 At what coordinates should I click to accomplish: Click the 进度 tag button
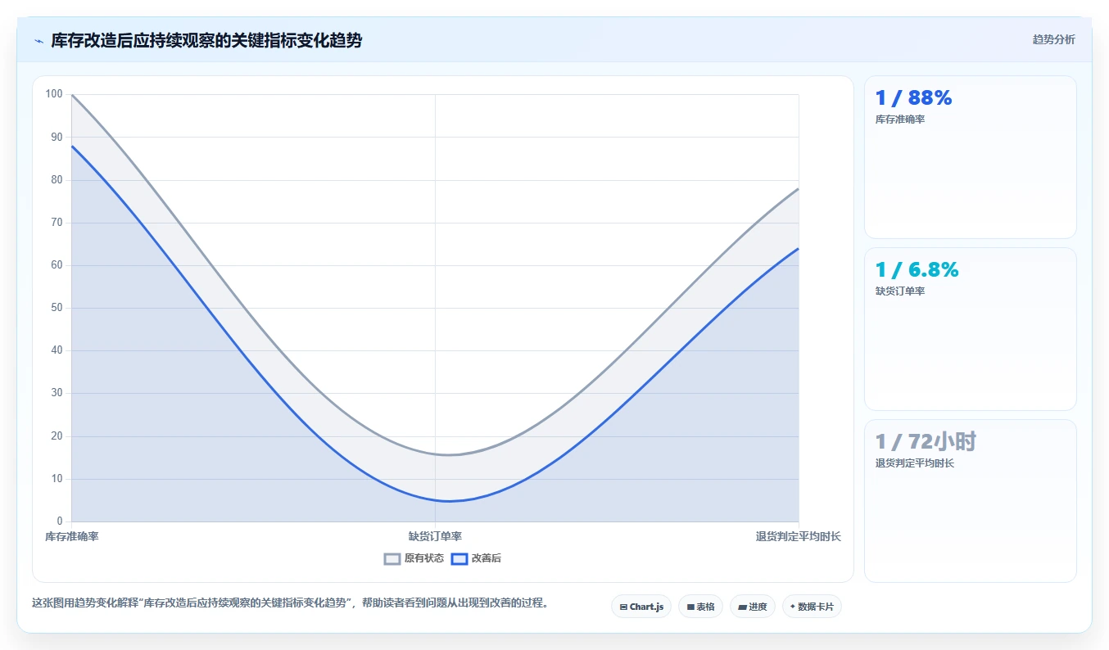pyautogui.click(x=752, y=607)
